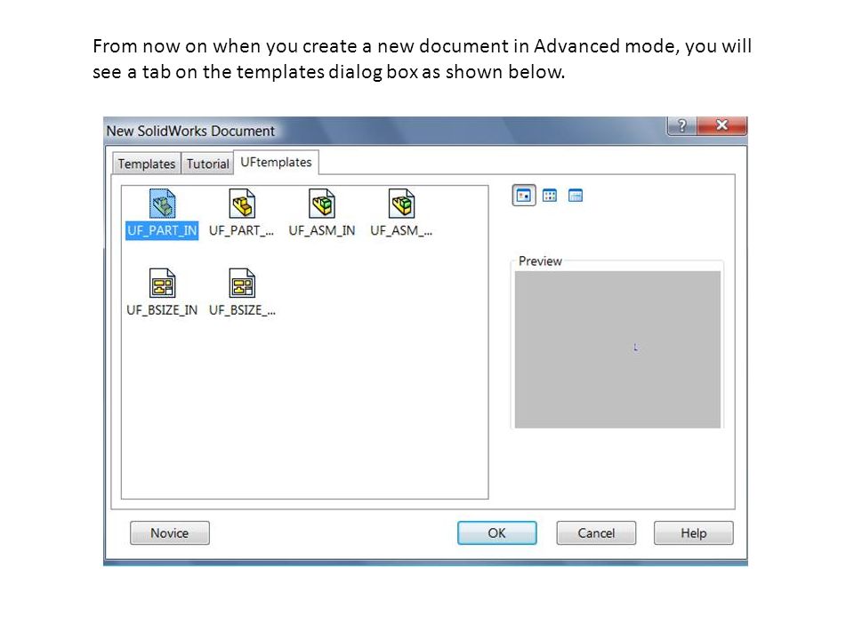Click the UF_BSIZE_IN label text
The image size is (854, 640).
162,310
